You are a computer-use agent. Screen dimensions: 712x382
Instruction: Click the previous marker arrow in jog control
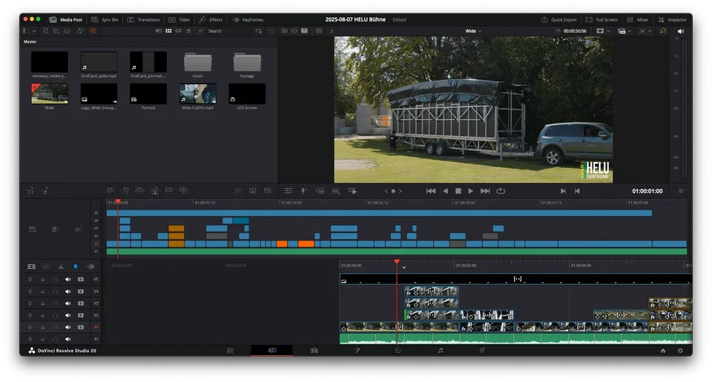[x=386, y=191]
